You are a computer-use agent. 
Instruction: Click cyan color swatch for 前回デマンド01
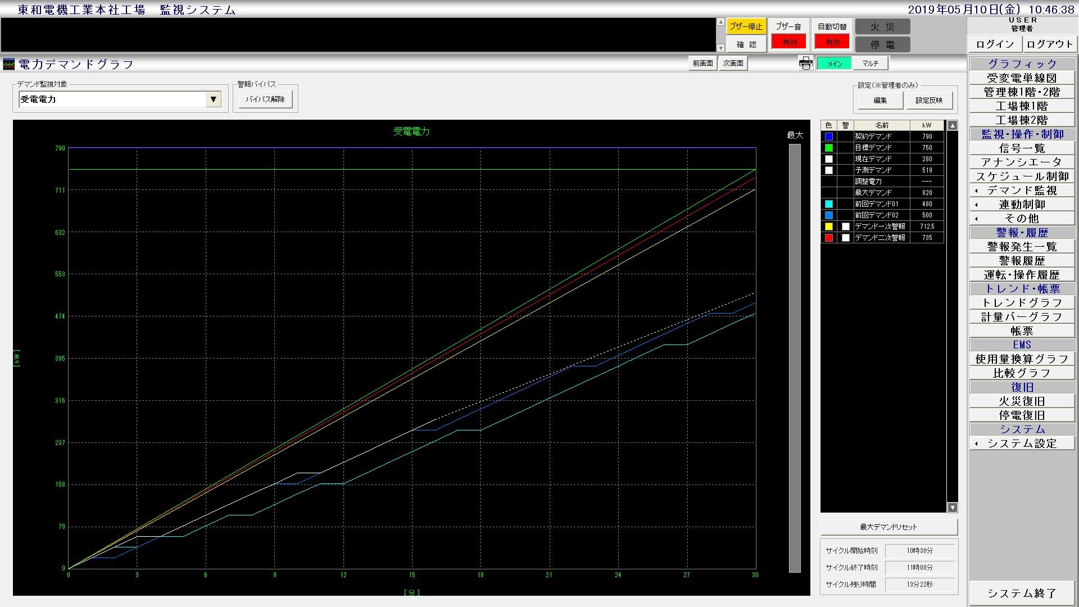pos(828,204)
